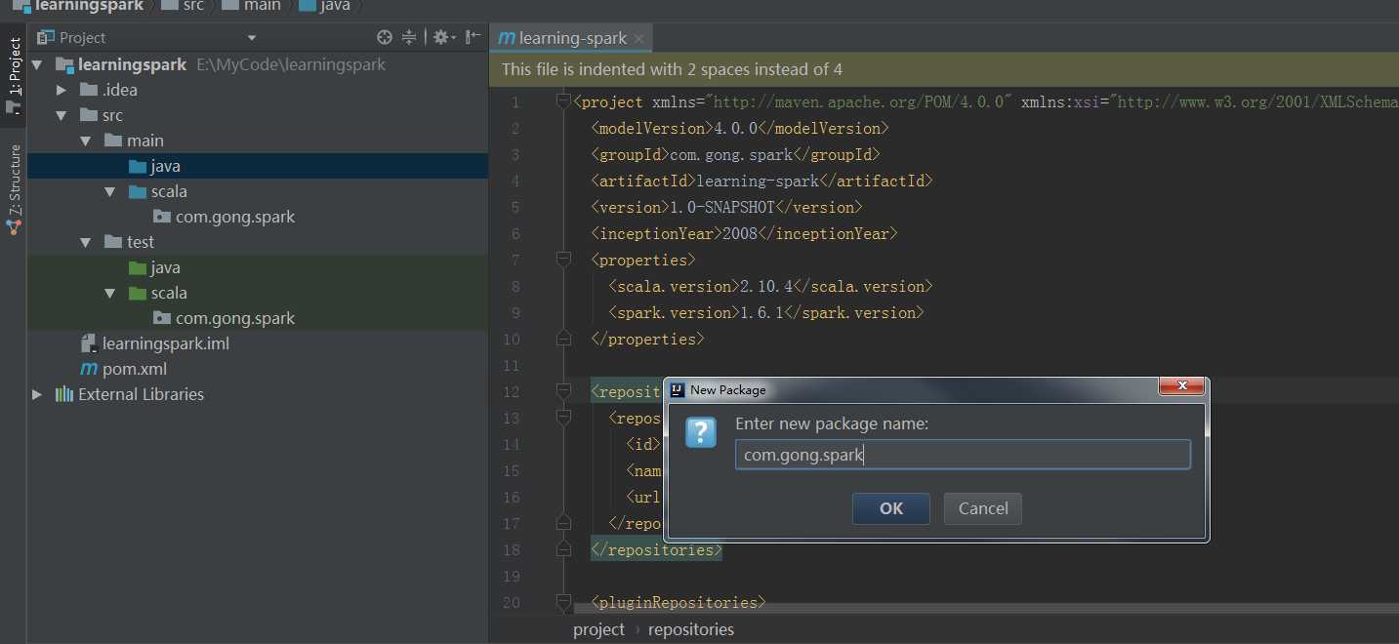Click the inceptionYear 2008 line
Image resolution: width=1399 pixels, height=644 pixels.
tap(744, 233)
